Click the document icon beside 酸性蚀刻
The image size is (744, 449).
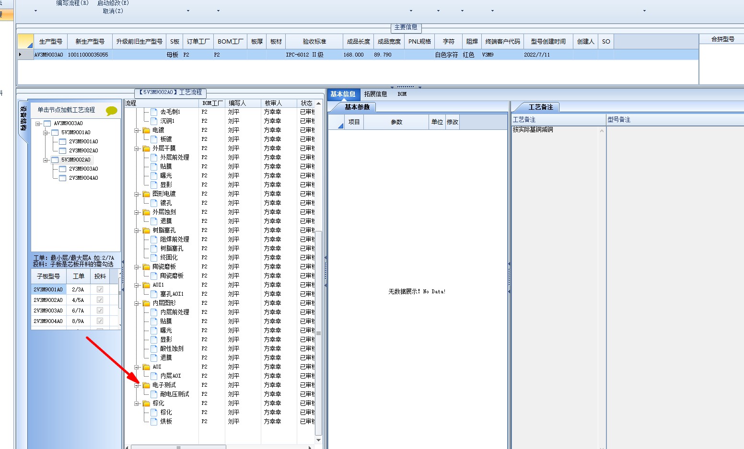click(154, 348)
